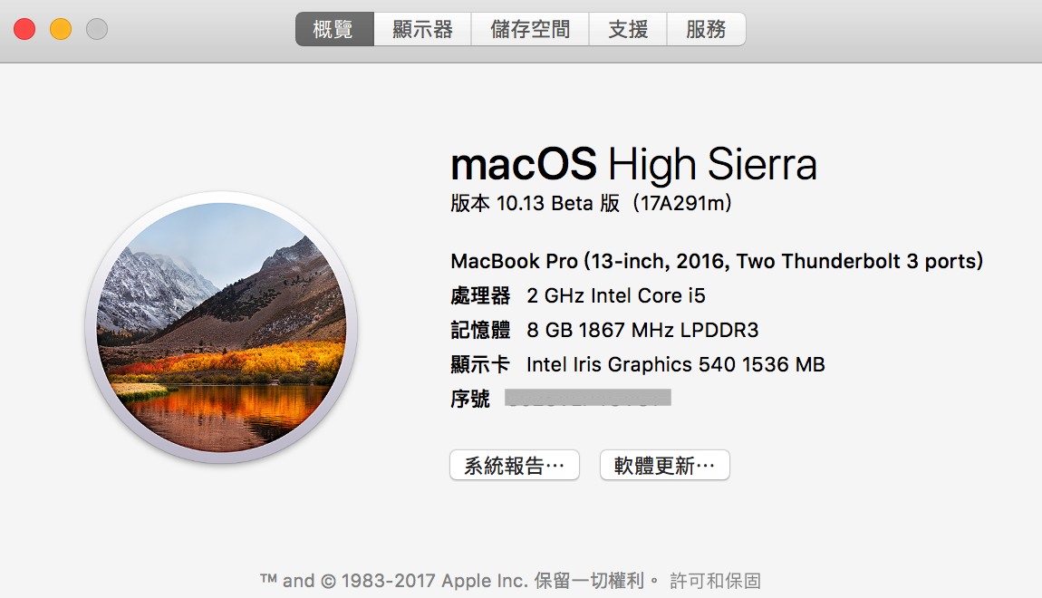Click the 版本 10.13 Beta version text

[591, 204]
